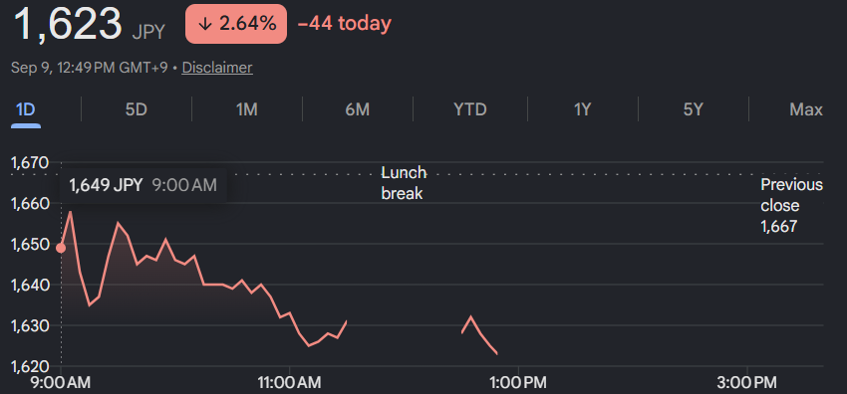The width and height of the screenshot is (847, 394).
Task: Click the 11:00 AM axis label
Action: click(290, 383)
